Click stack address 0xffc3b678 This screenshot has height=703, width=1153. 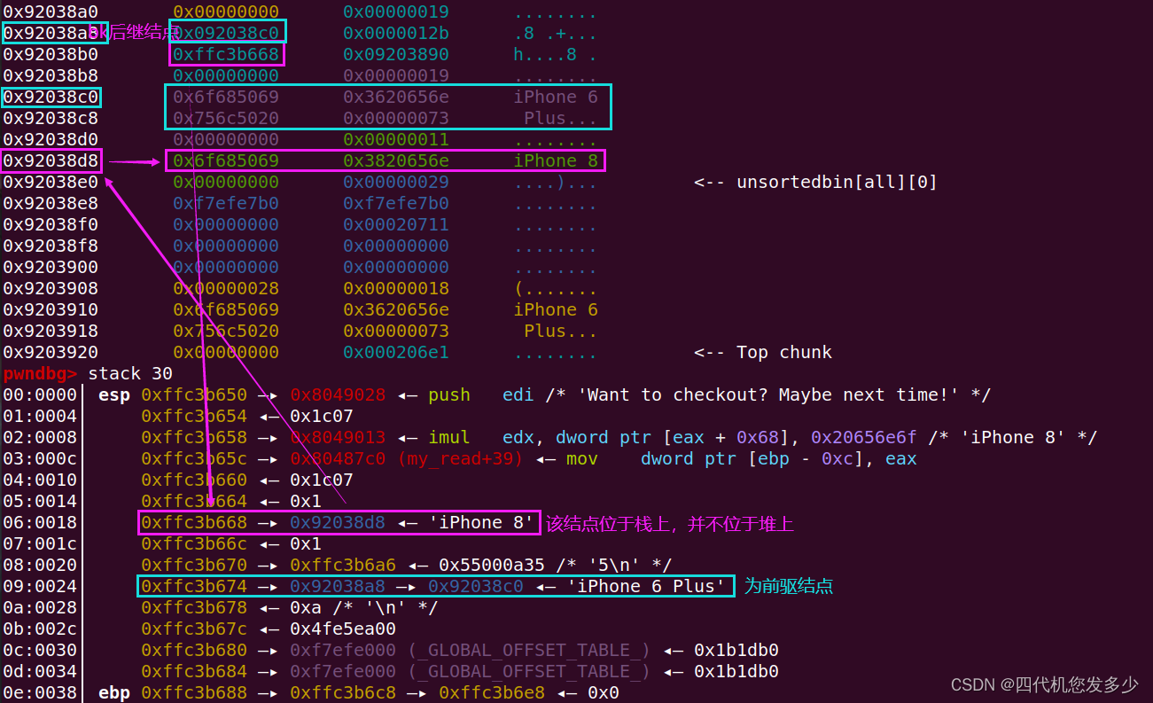tap(194, 607)
